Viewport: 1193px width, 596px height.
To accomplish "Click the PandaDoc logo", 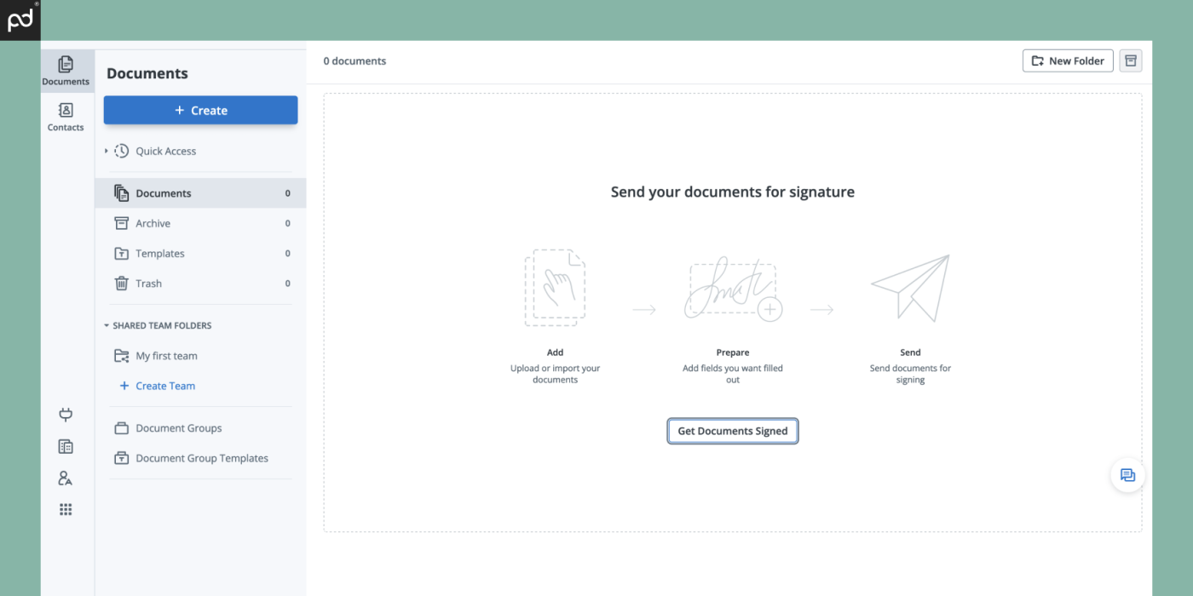I will pyautogui.click(x=20, y=20).
